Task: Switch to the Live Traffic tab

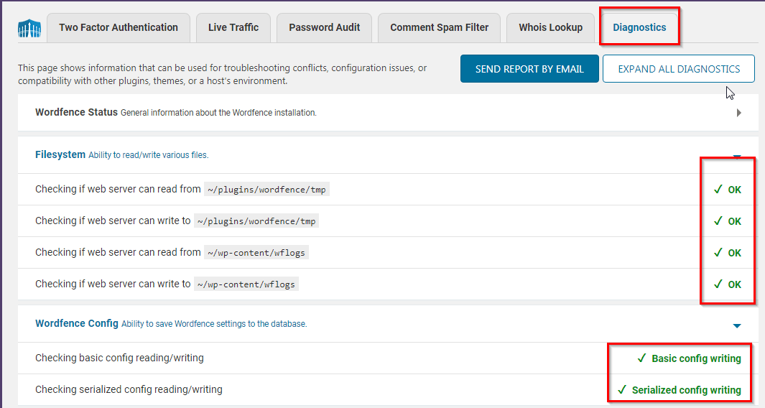Action: pos(233,28)
